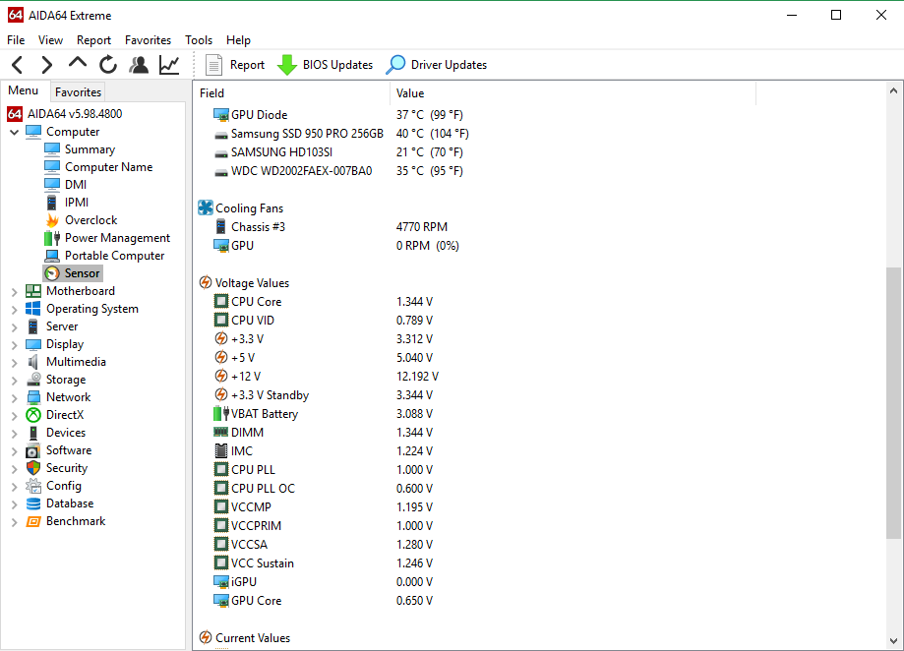The height and width of the screenshot is (651, 904).
Task: Select IPMI in the Computer tree
Action: [76, 203]
